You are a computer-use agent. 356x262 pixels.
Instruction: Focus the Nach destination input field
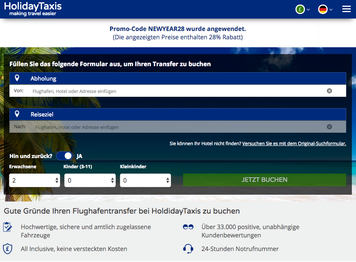click(x=178, y=127)
